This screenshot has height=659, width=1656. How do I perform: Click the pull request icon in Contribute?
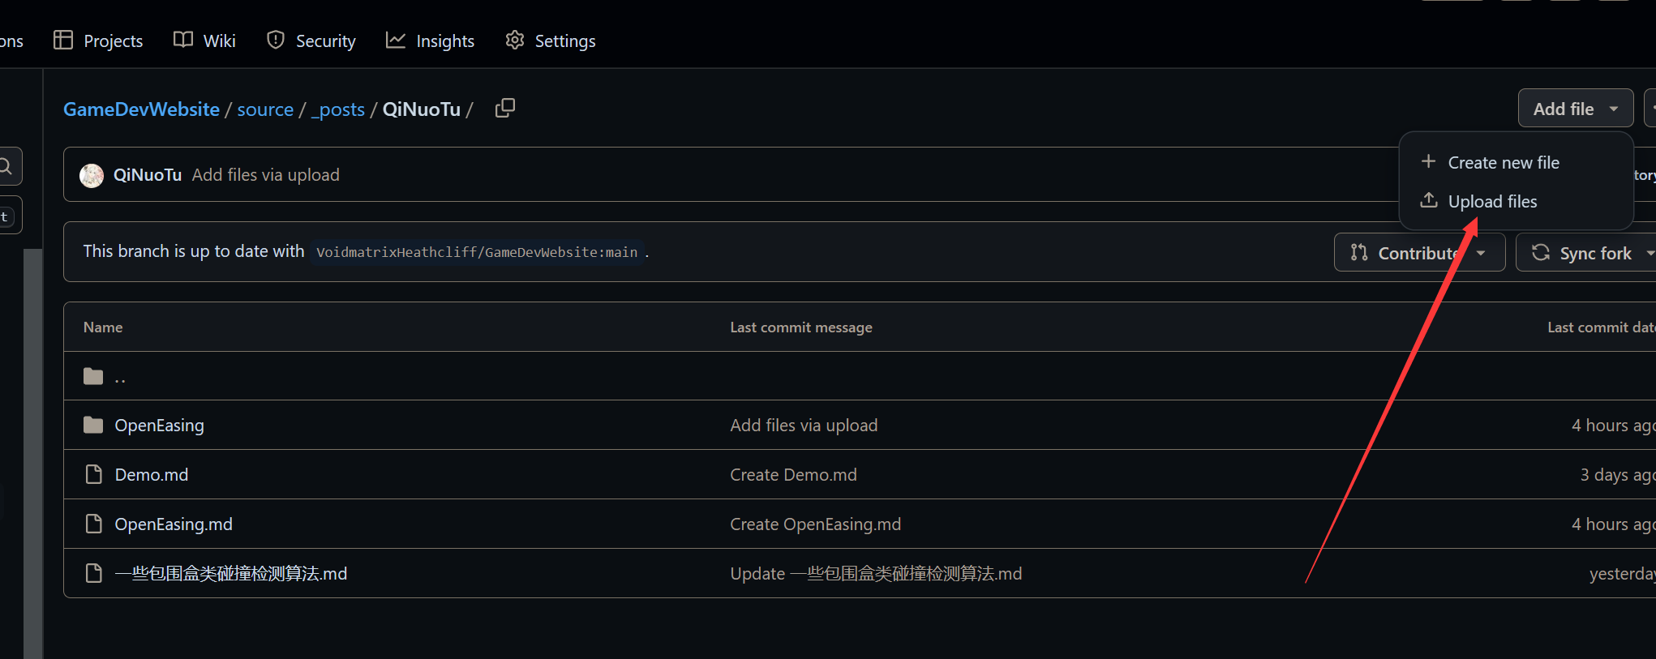pyautogui.click(x=1359, y=252)
